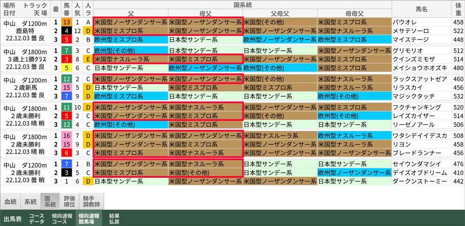The image size is (465, 226).
Task: Click horse name リヨン
Action: point(402,144)
